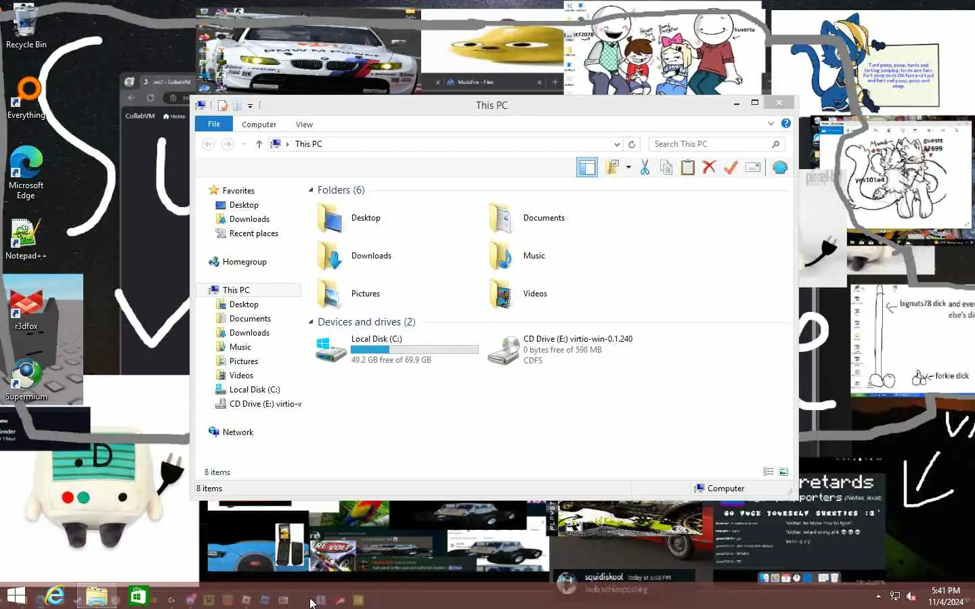The width and height of the screenshot is (975, 609).
Task: Click the Microsoft Edge desktop shortcut
Action: pos(26,173)
